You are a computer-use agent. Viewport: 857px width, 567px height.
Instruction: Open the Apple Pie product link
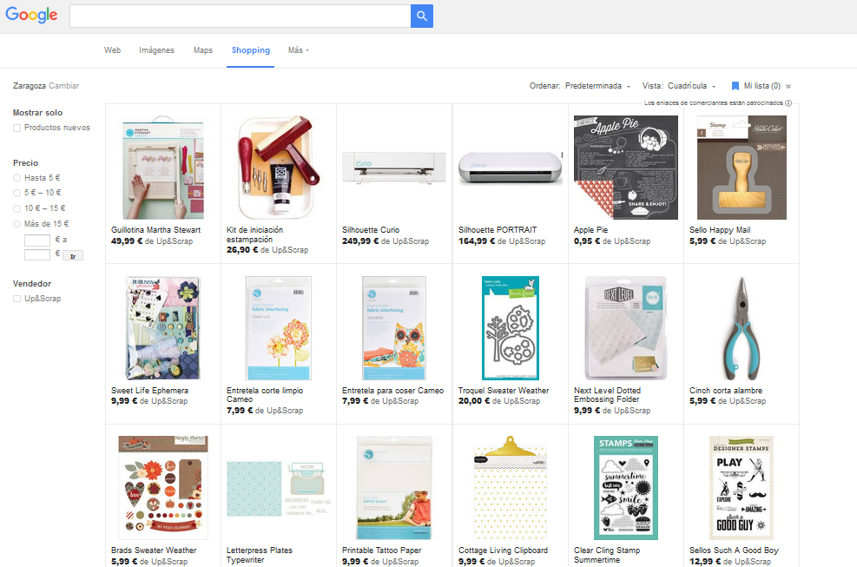(x=590, y=230)
